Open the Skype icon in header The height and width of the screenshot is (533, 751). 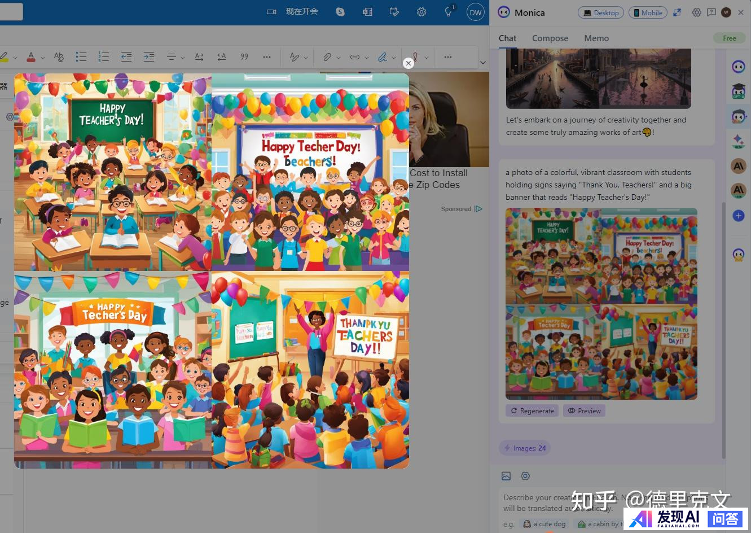click(x=340, y=12)
